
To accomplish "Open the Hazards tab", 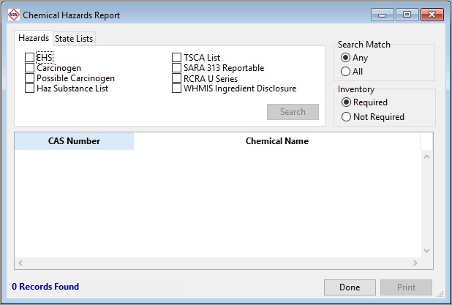I will [34, 38].
